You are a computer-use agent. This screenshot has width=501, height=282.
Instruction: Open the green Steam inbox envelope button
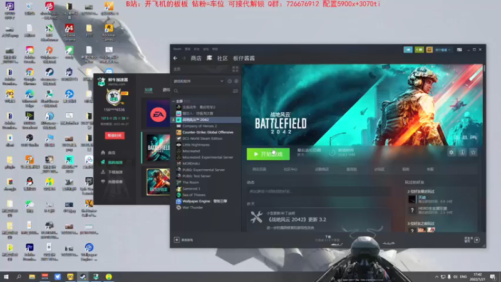(x=419, y=50)
